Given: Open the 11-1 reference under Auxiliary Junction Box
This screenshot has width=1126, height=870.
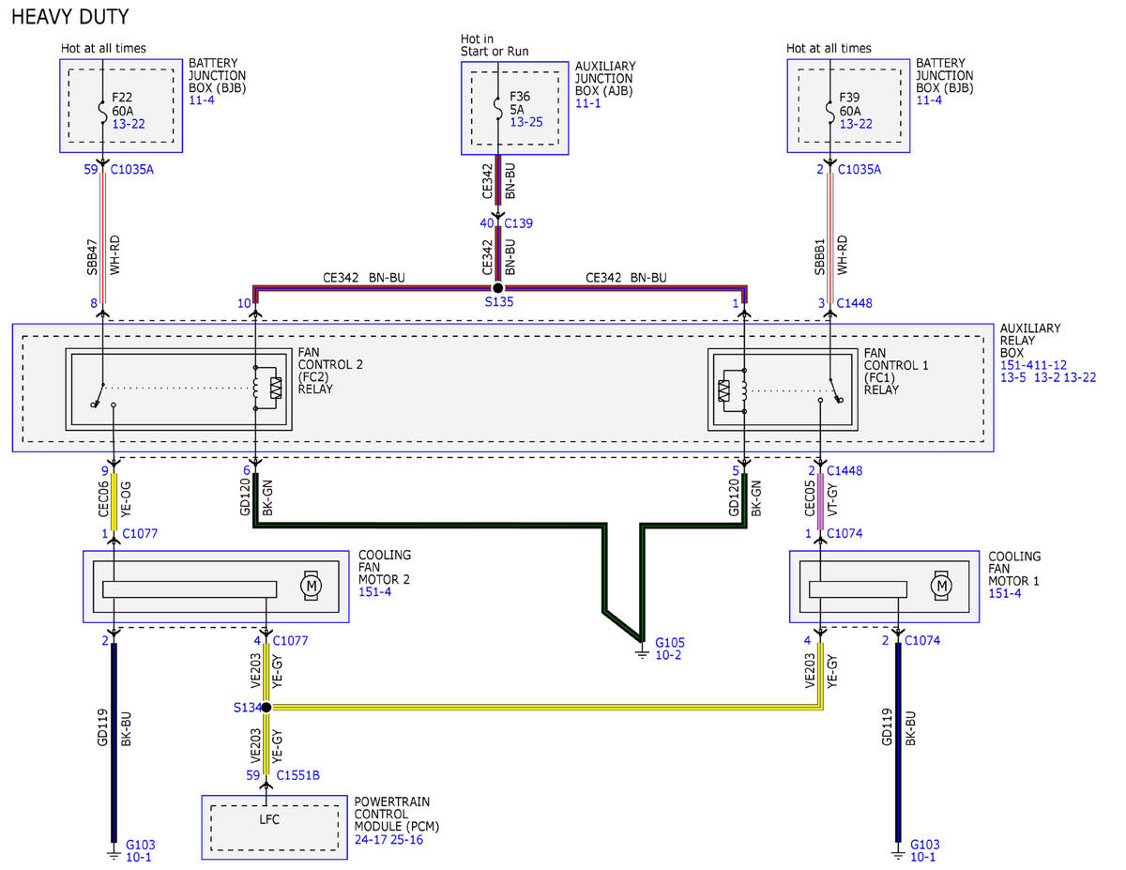Looking at the screenshot, I should click(x=588, y=103).
